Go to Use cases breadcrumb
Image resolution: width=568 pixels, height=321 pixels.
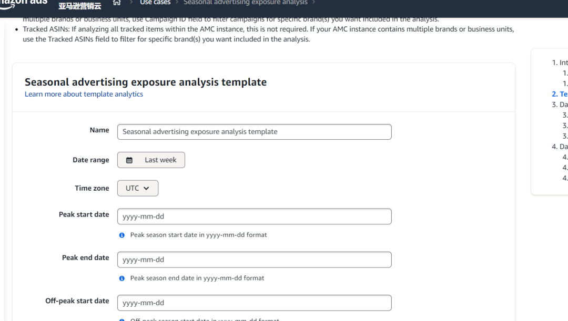point(155,3)
